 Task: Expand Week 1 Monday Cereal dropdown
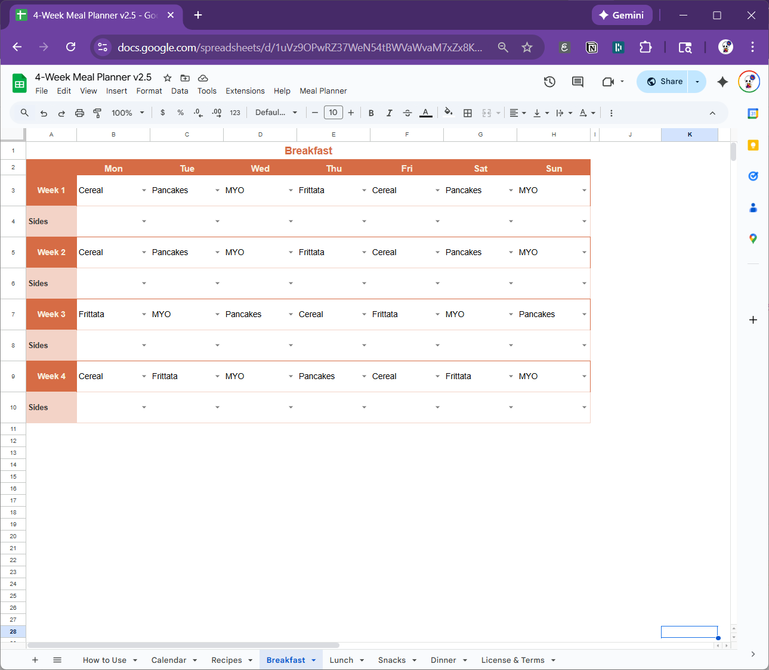click(x=144, y=190)
